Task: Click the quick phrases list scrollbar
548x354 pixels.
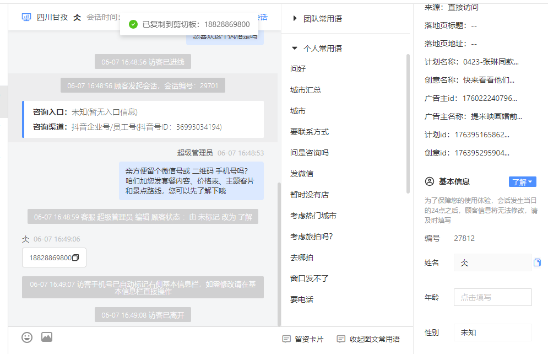Action: click(x=408, y=124)
